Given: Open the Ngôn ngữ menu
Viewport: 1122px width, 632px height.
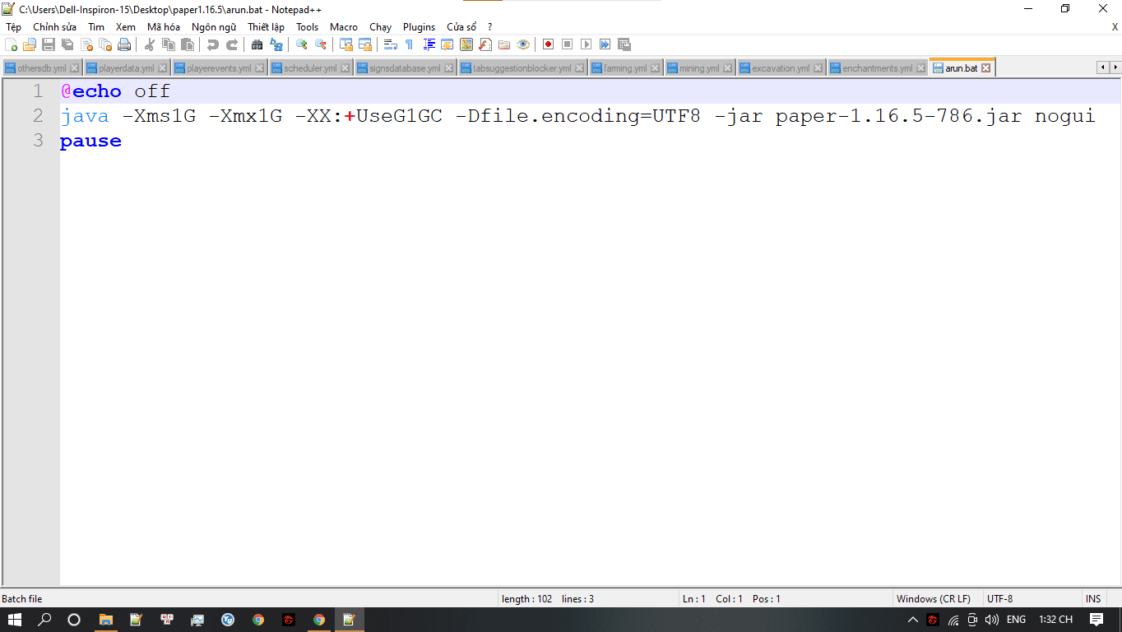Looking at the screenshot, I should click(214, 27).
